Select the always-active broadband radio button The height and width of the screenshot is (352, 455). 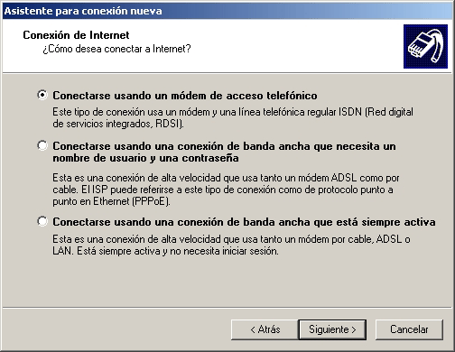point(42,221)
